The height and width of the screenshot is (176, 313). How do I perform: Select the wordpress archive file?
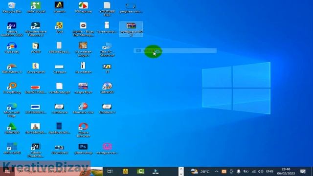[x=131, y=29]
